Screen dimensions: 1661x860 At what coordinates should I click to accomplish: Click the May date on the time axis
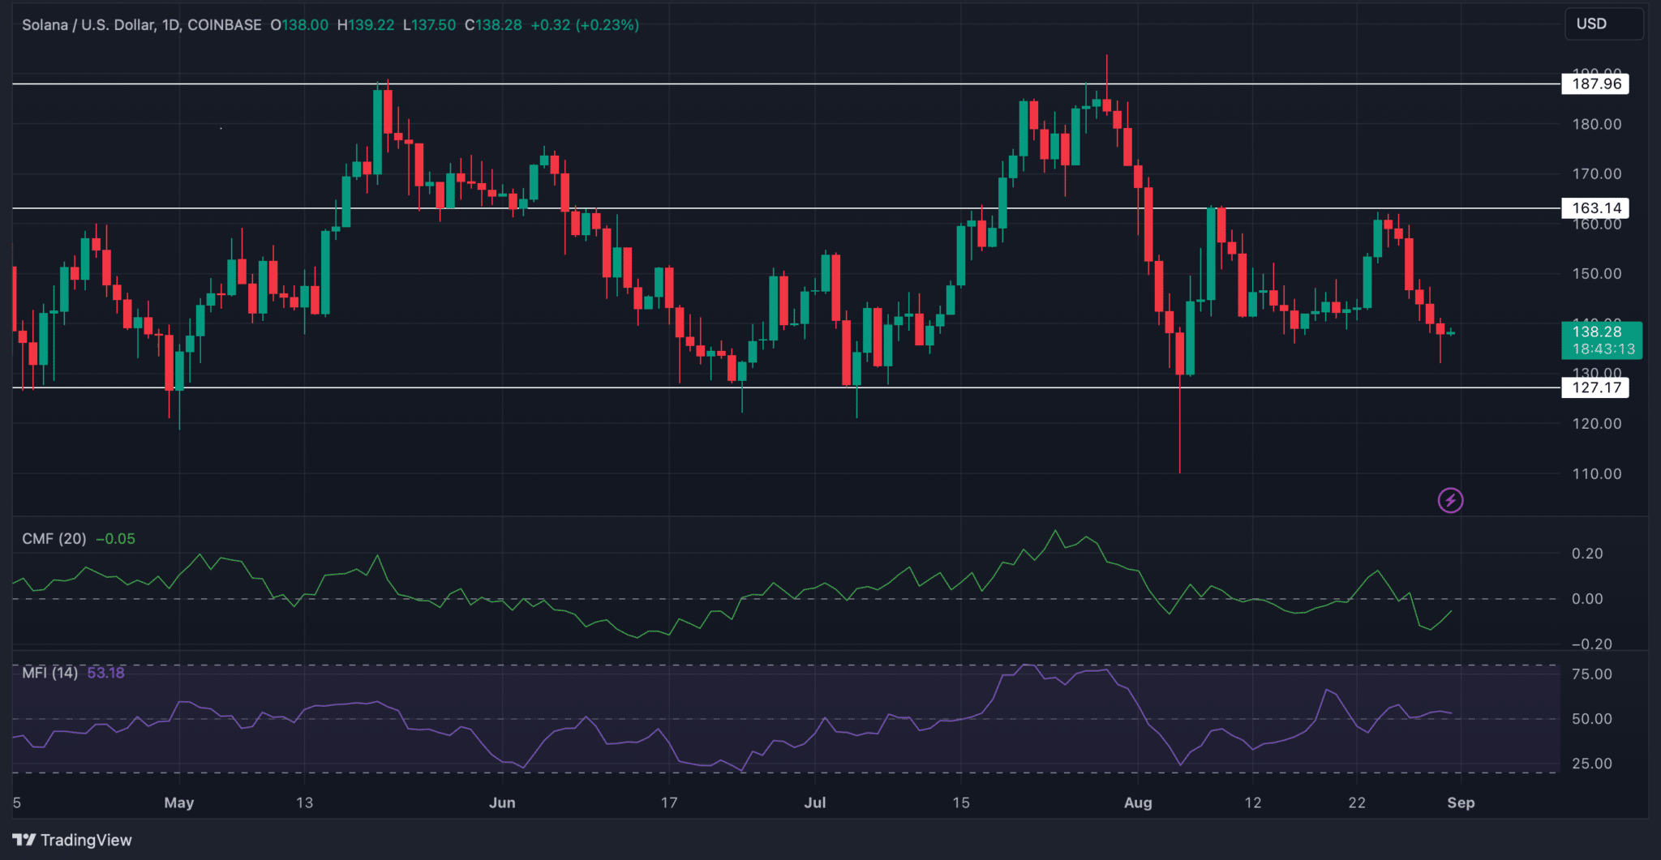(179, 802)
